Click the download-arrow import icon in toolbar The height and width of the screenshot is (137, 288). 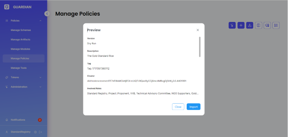[250, 25]
